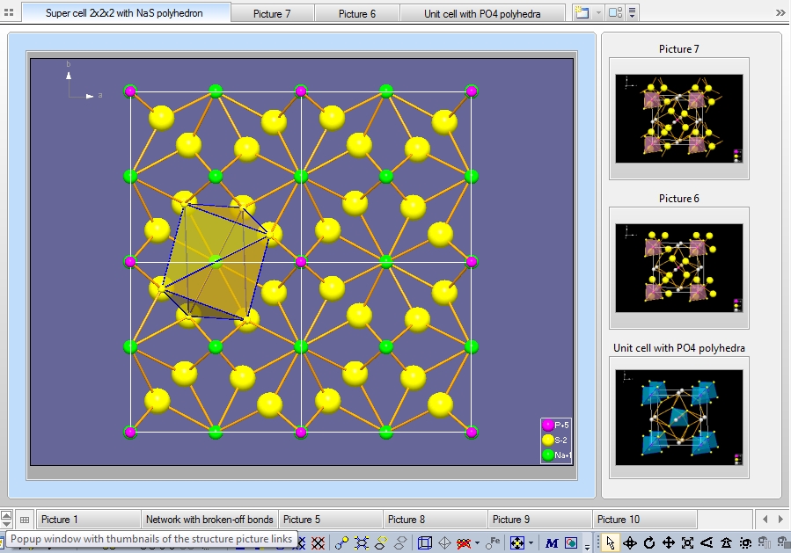This screenshot has width=791, height=553.
Task: Select the Network with broken-off bonds tab
Action: (x=209, y=520)
